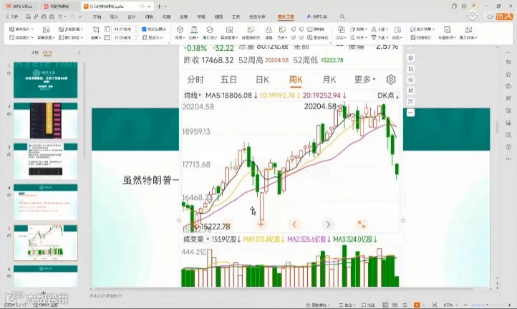Select slide 1 thumbnail in the panel

click(x=46, y=80)
